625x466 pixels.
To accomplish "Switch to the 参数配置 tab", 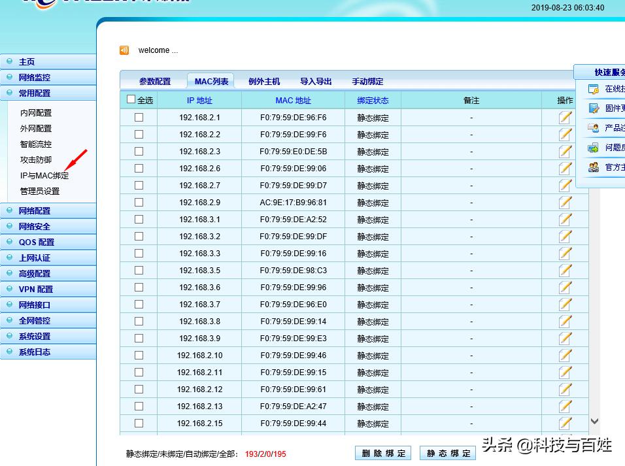I will click(155, 81).
